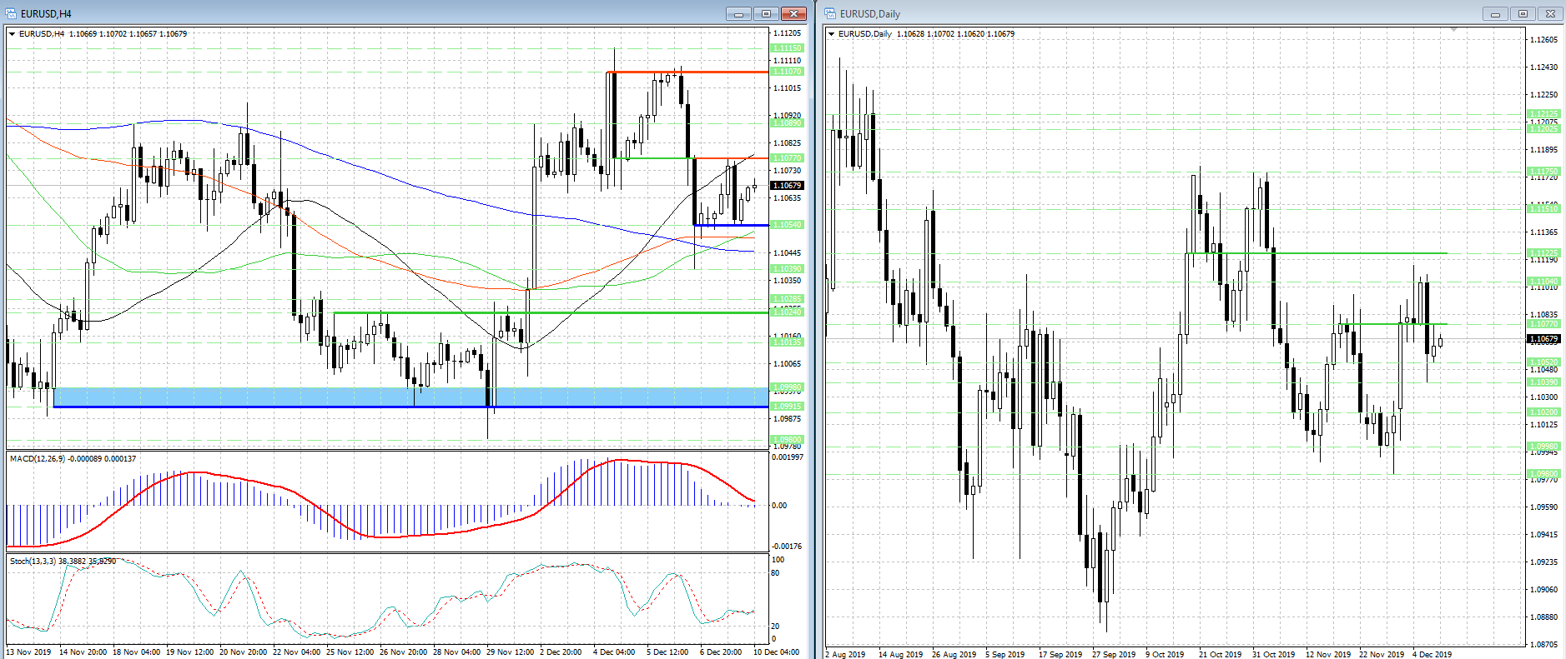
Task: Click the MACD(12,26,9) indicator label
Action: [73, 459]
